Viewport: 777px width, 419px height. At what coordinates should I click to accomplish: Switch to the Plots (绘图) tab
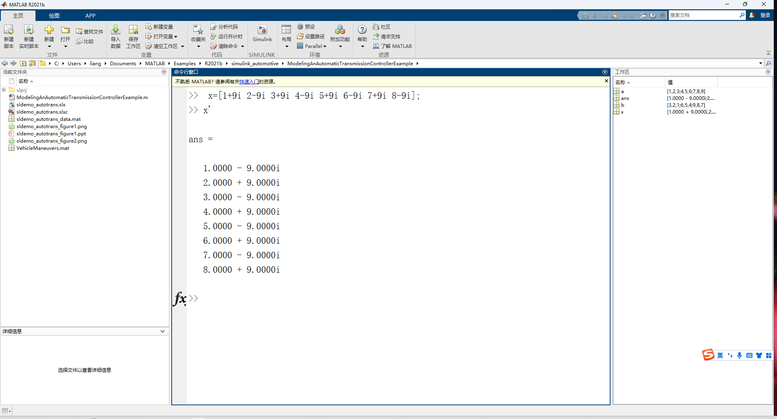pyautogui.click(x=54, y=15)
